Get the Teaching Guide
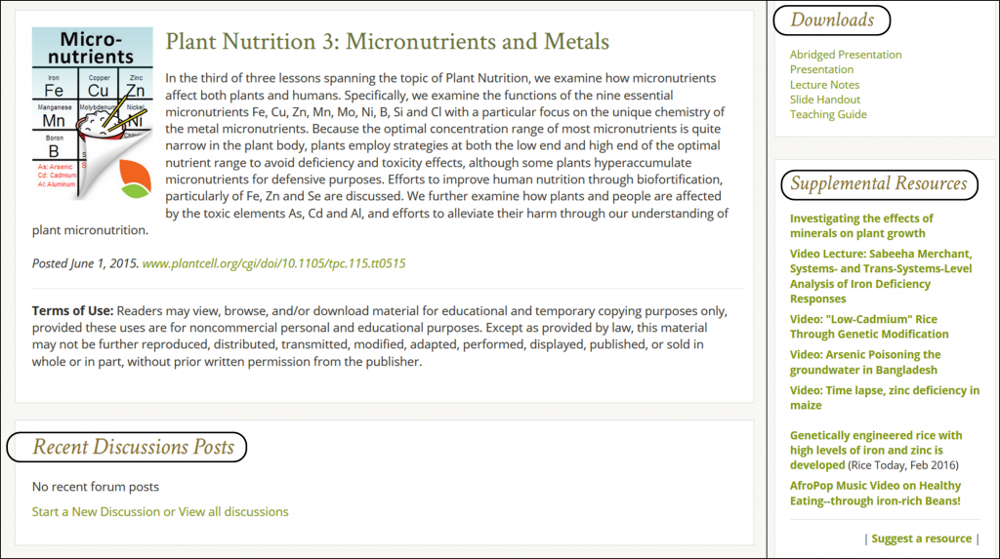This screenshot has height=559, width=1000. point(827,114)
